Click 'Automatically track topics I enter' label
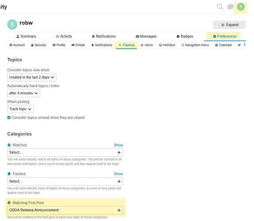254x221 pixels. (x=33, y=86)
